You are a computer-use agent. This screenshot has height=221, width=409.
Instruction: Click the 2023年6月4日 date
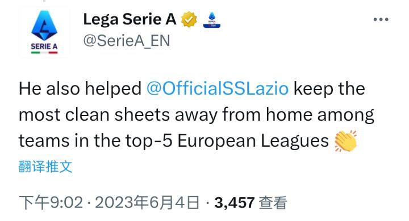pyautogui.click(x=147, y=202)
